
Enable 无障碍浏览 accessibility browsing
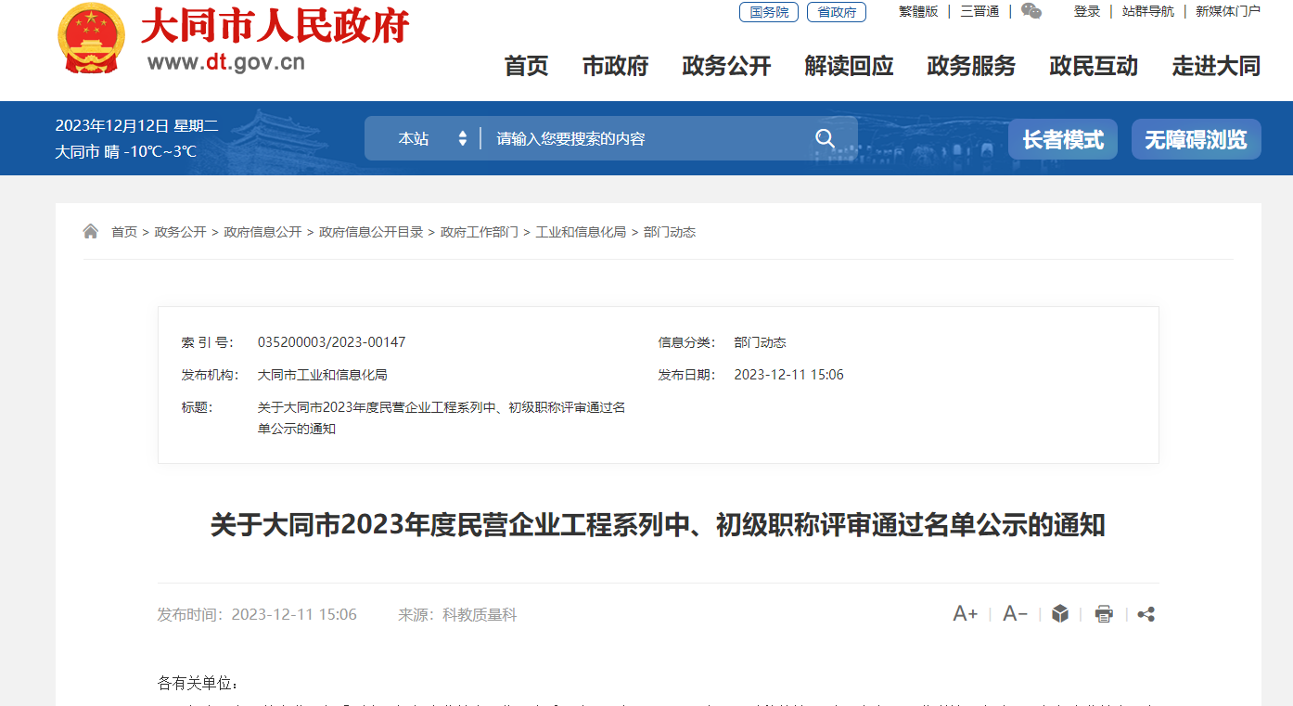tap(1196, 139)
